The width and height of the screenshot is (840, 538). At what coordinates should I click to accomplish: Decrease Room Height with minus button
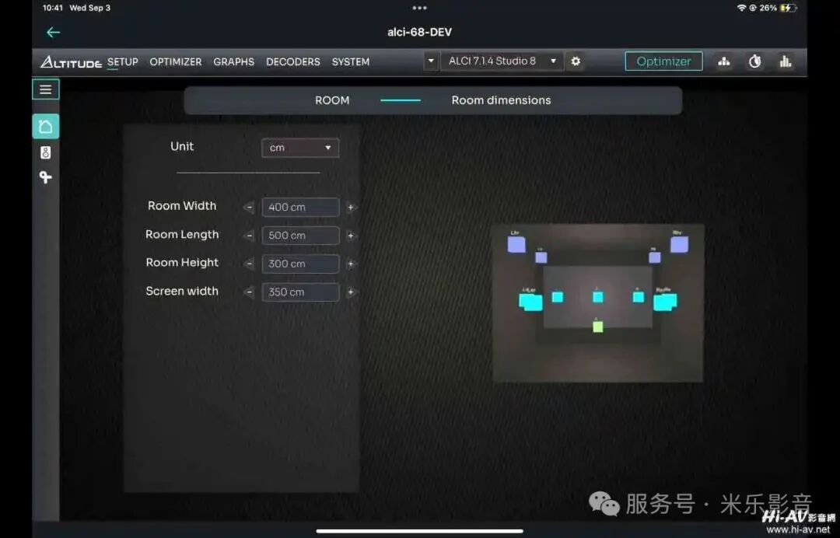pos(249,264)
